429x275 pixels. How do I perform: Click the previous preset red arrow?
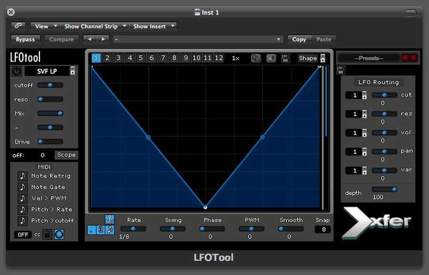click(405, 58)
